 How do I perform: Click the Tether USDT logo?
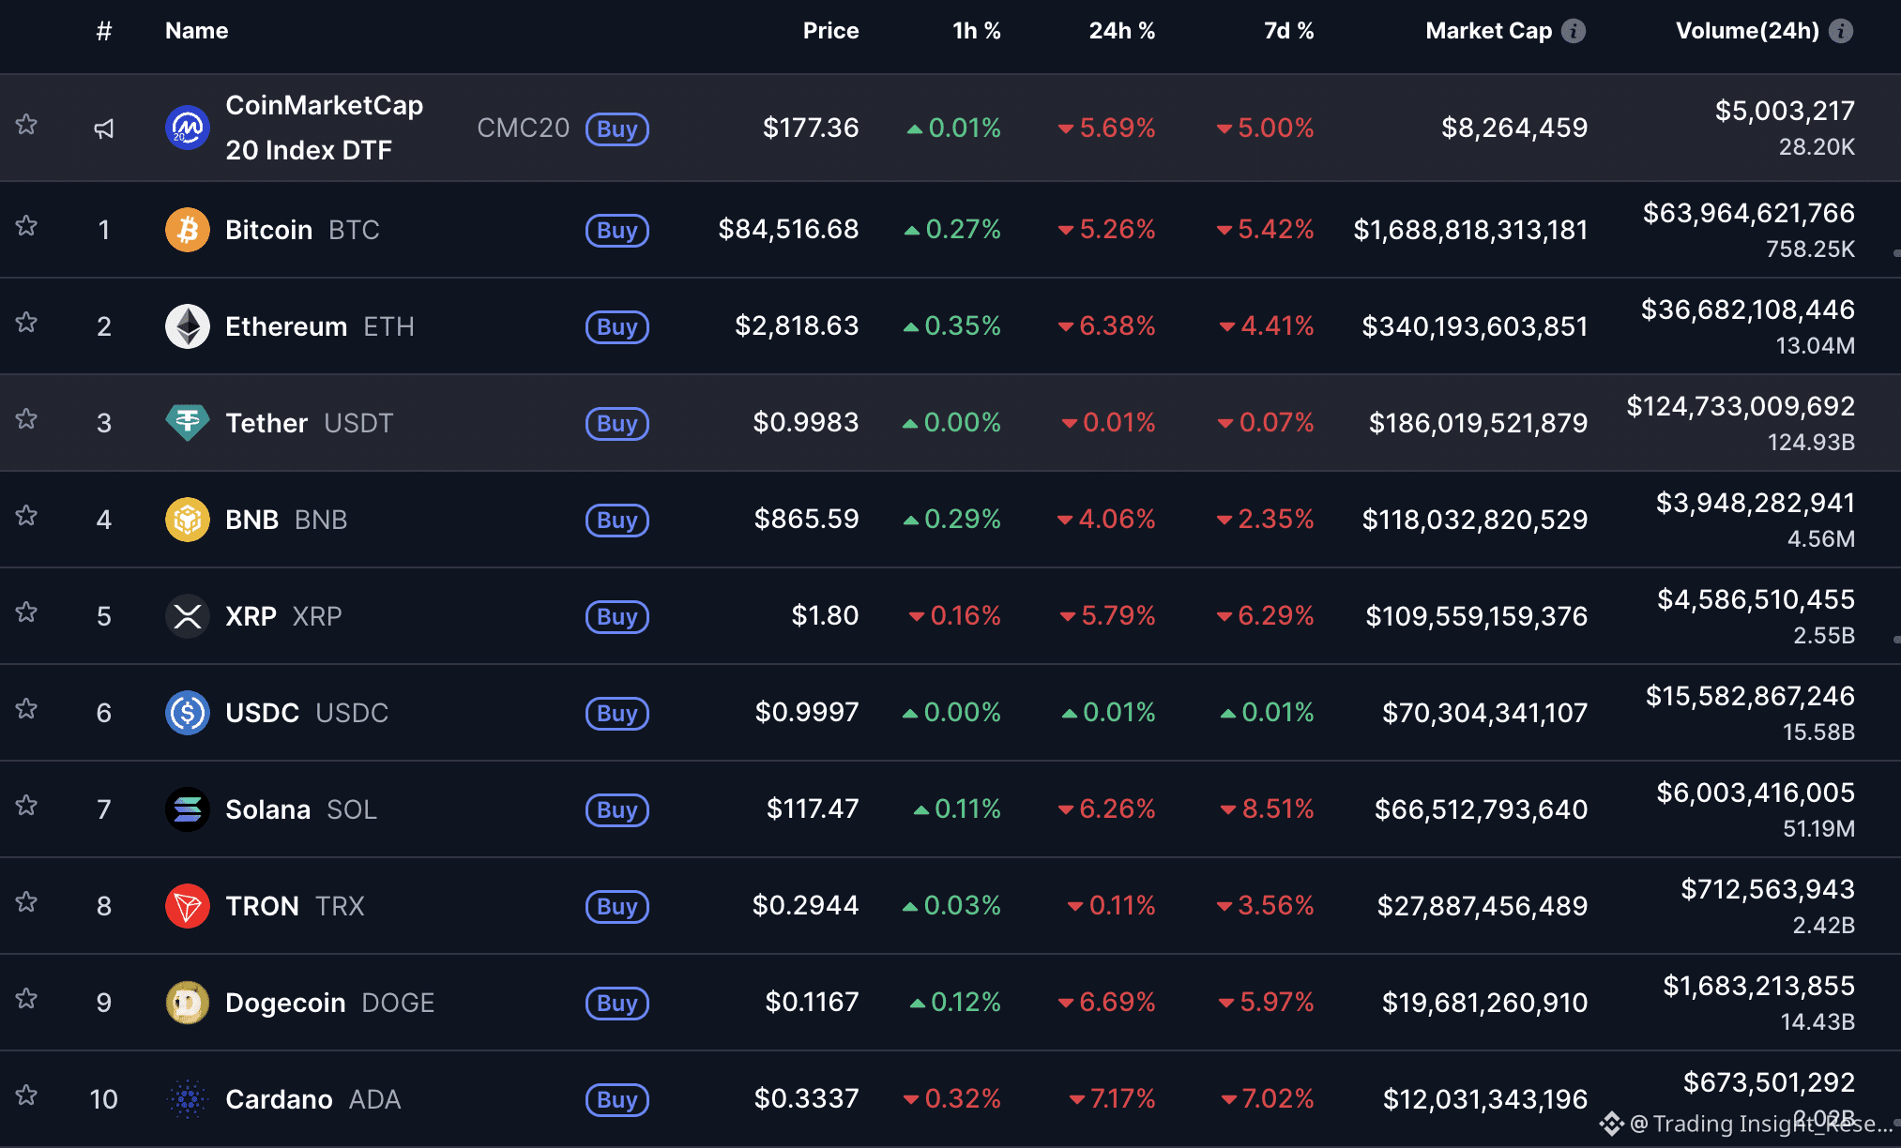click(187, 423)
